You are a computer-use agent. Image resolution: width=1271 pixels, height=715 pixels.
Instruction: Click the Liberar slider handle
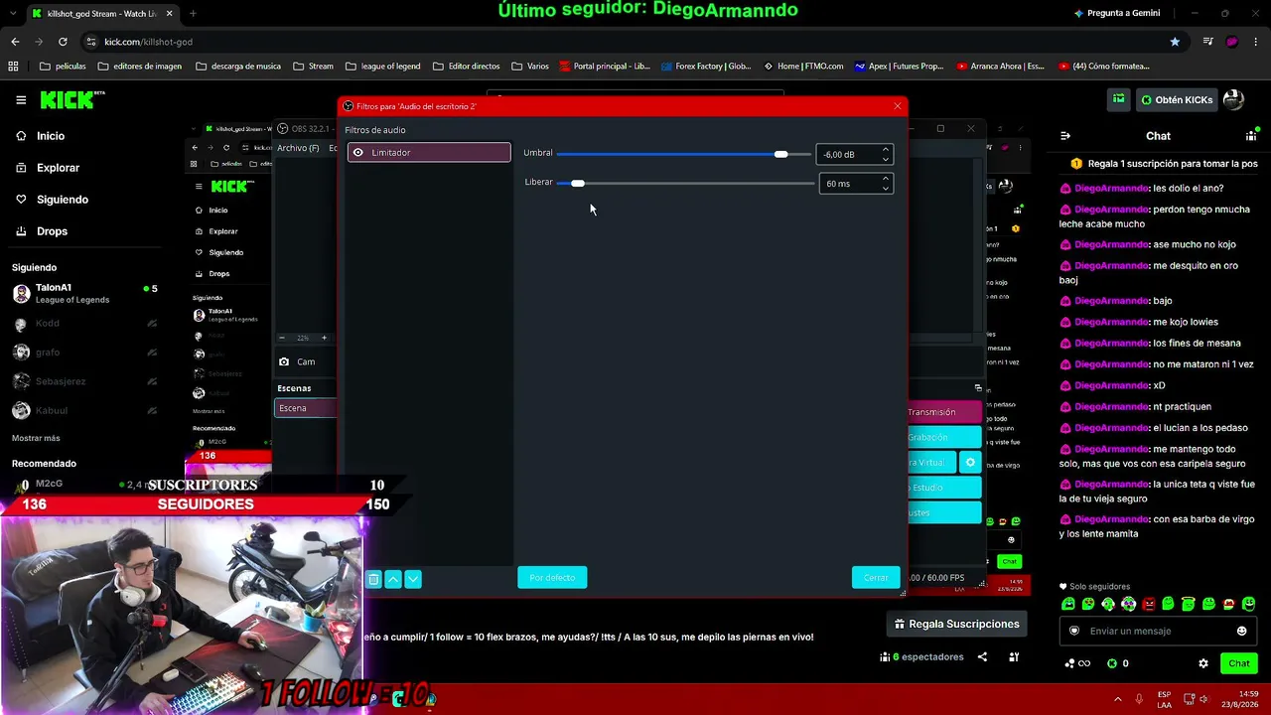578,184
